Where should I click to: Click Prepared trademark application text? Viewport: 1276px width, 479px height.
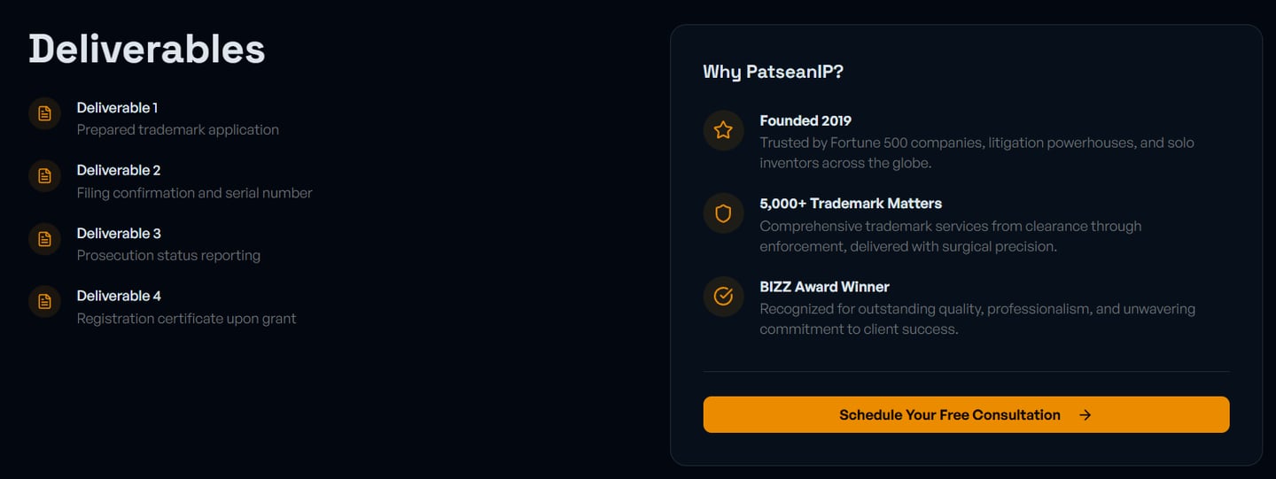(x=178, y=129)
